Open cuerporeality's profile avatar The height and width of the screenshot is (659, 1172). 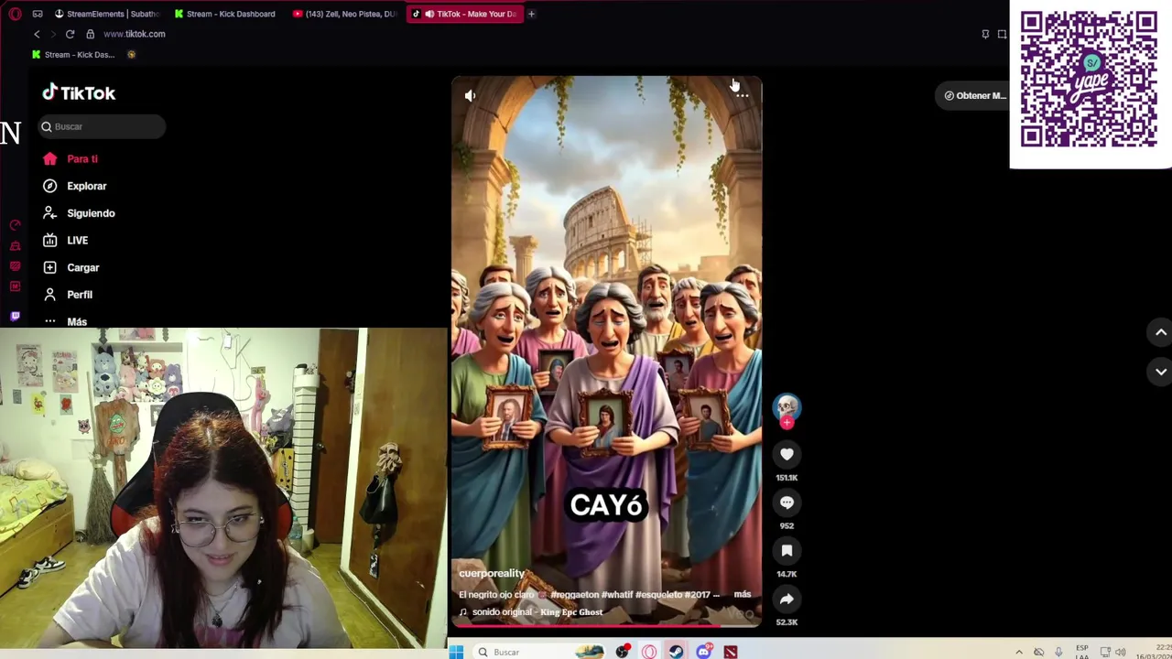click(787, 406)
